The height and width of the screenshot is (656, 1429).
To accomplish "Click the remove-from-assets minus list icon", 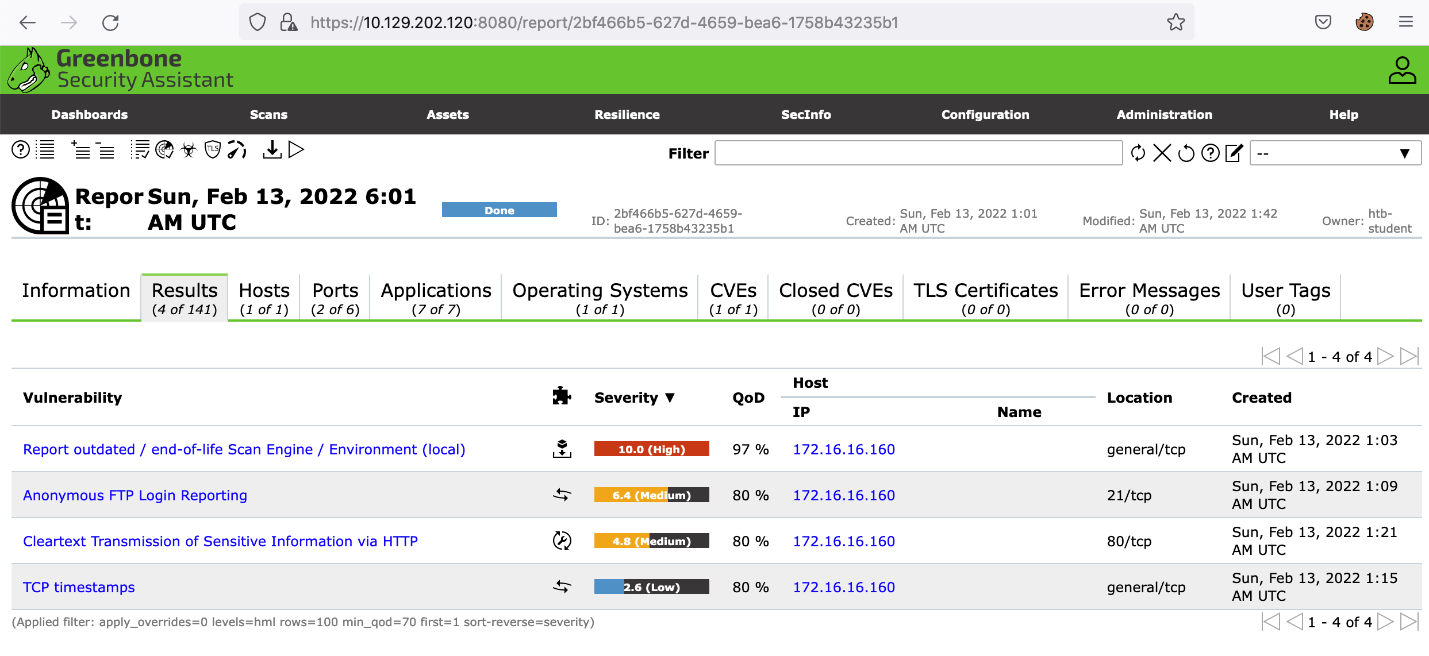I will (x=105, y=150).
